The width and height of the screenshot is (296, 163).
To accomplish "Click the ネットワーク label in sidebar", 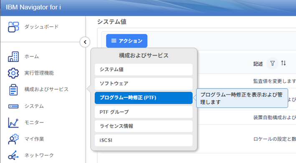I will pos(39,155).
